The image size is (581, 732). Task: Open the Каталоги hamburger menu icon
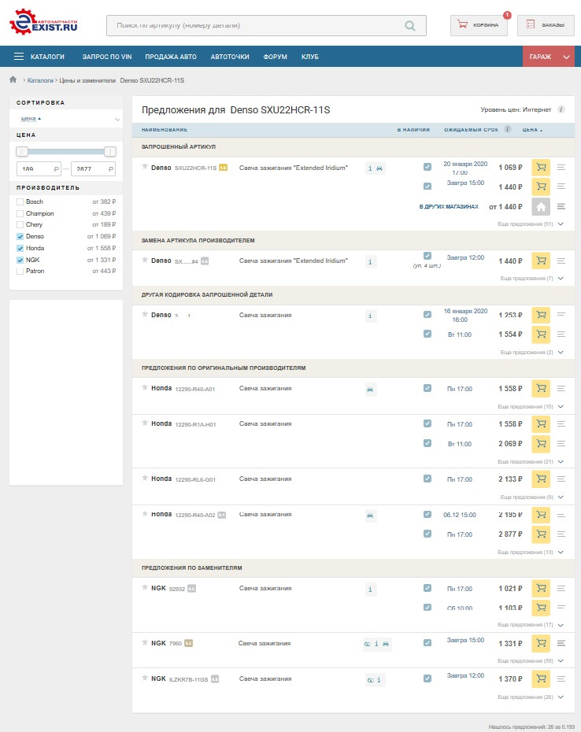pyautogui.click(x=19, y=57)
